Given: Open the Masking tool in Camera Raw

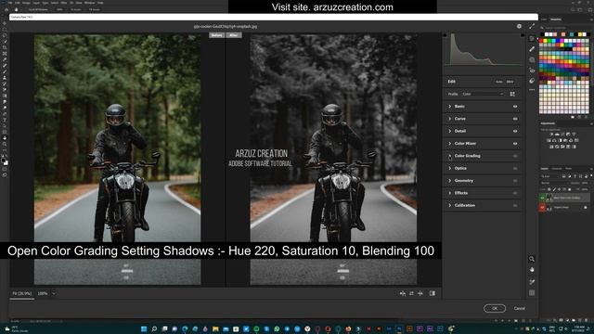Looking at the screenshot, I should pyautogui.click(x=532, y=59).
